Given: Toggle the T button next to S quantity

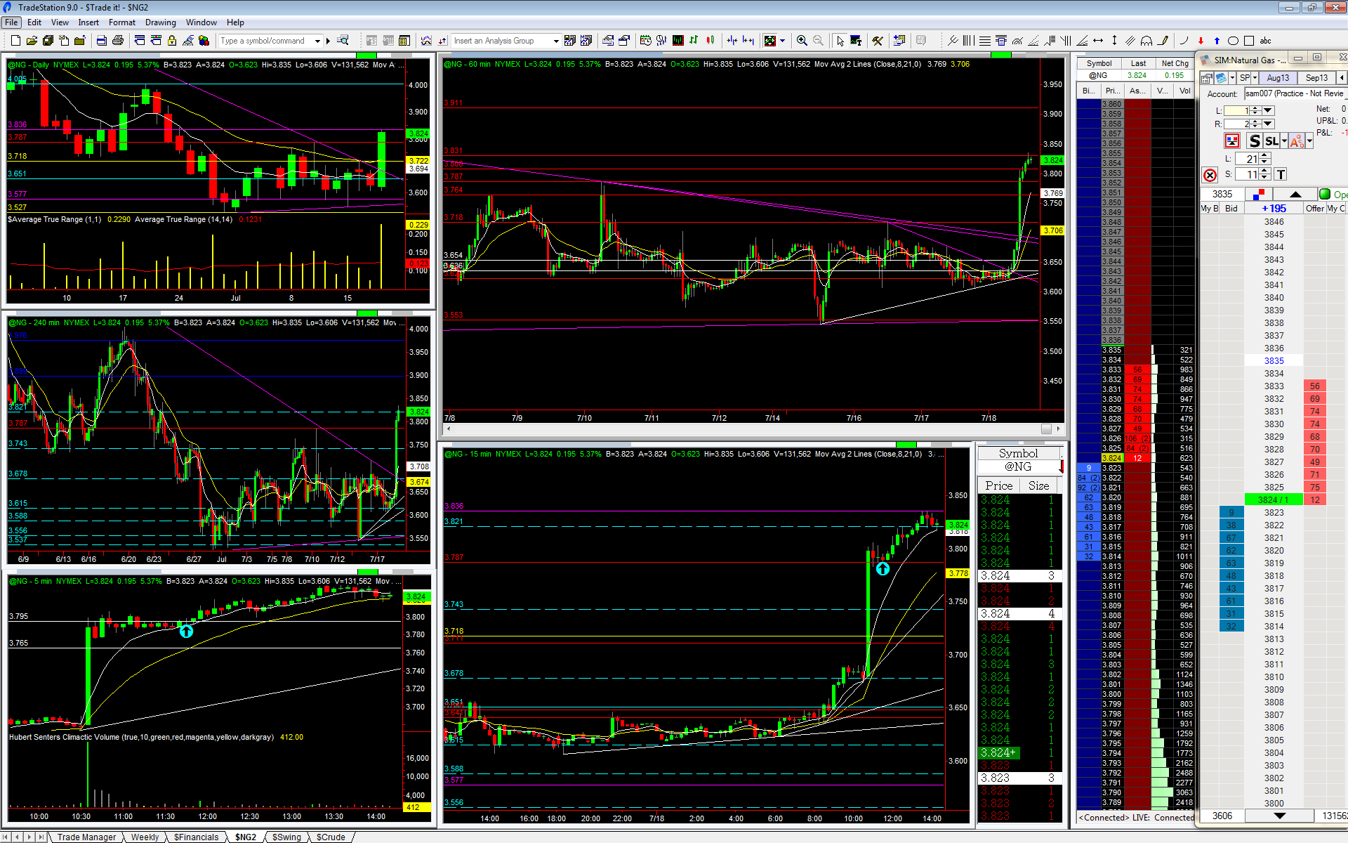Looking at the screenshot, I should pos(1281,174).
